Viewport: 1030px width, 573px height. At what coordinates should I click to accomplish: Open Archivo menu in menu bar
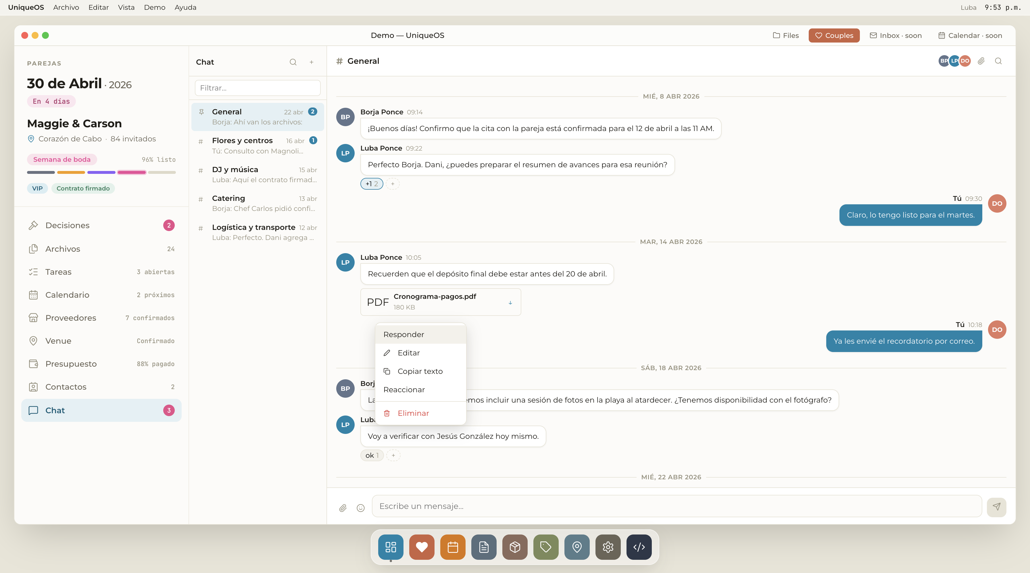tap(66, 7)
